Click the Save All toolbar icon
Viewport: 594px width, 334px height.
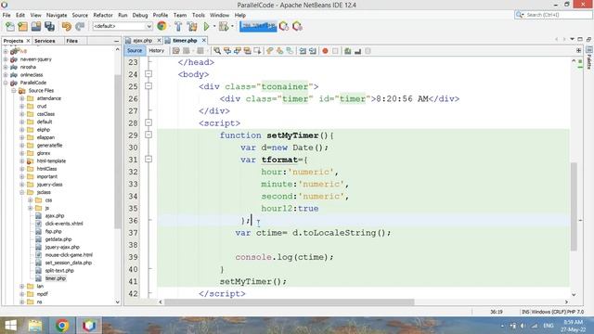49,26
